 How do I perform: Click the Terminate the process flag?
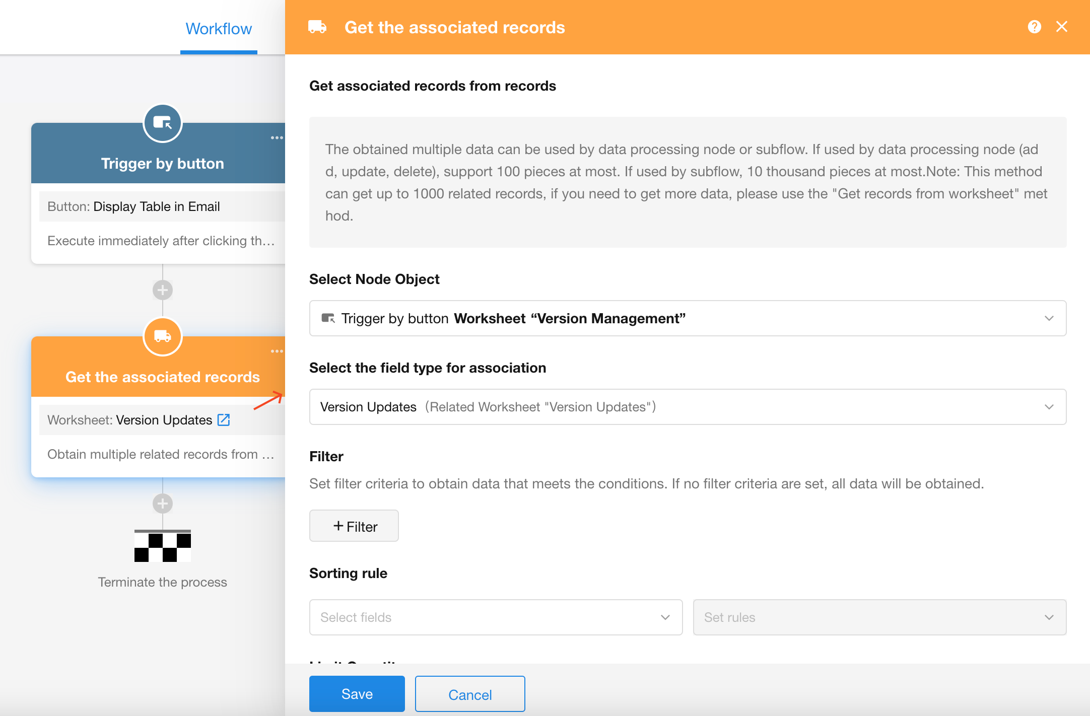point(162,546)
